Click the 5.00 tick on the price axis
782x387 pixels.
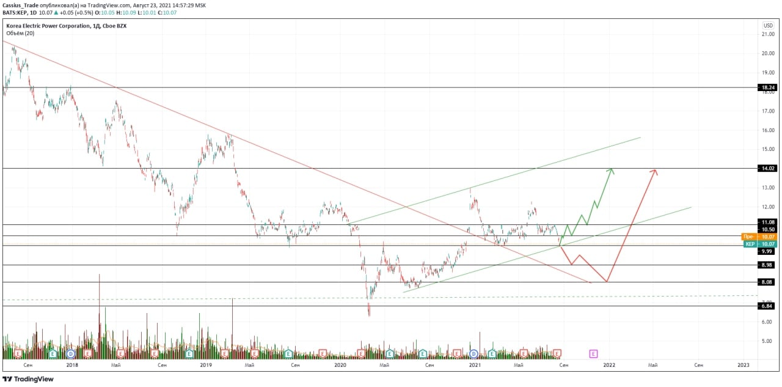[x=768, y=341]
